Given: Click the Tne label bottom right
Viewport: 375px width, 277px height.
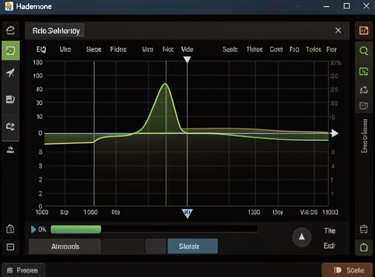Looking at the screenshot, I should pyautogui.click(x=330, y=231).
